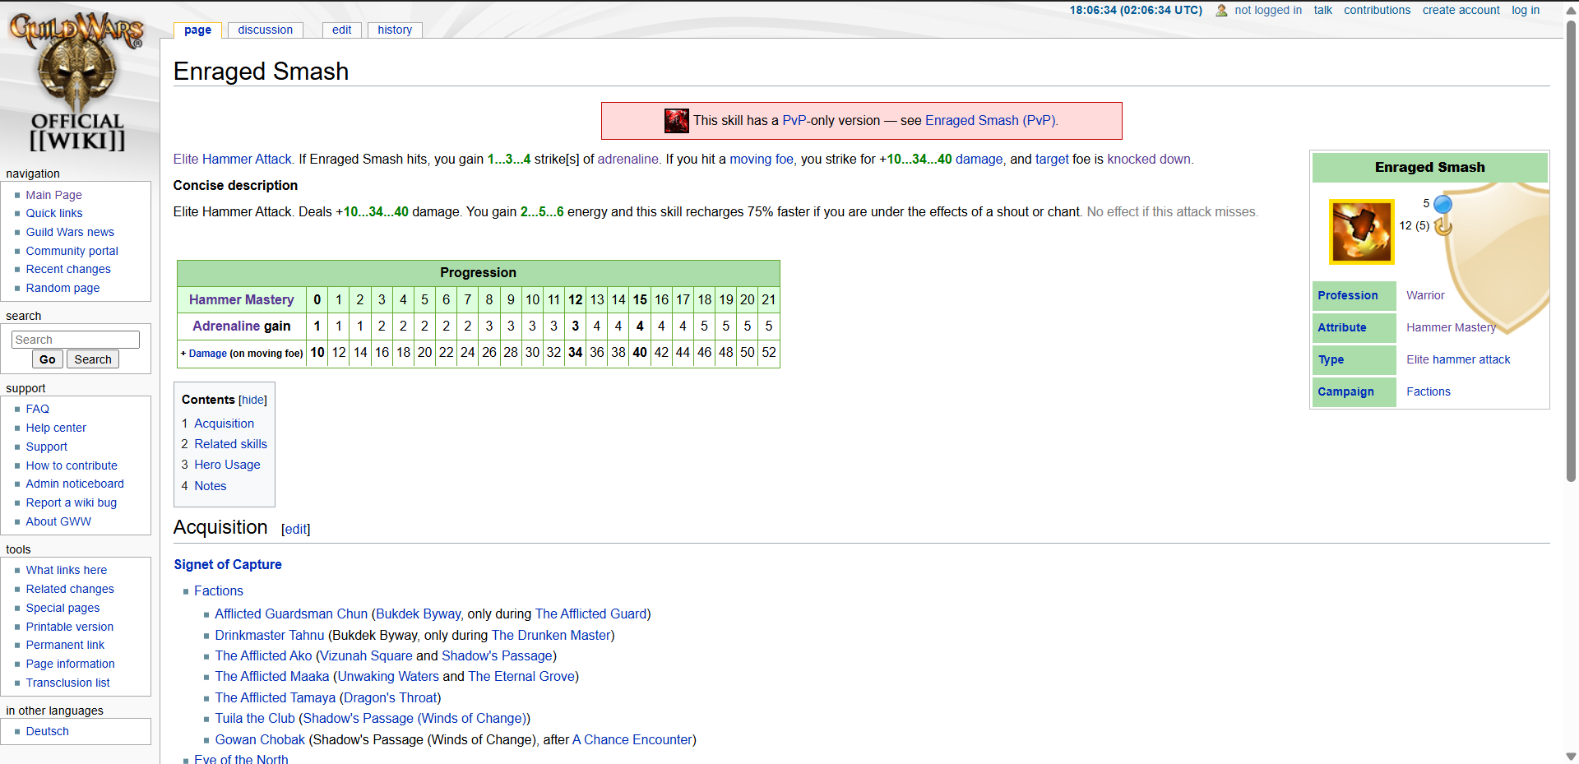This screenshot has width=1579, height=764.
Task: Open Quick links in sidebar
Action: point(54,213)
